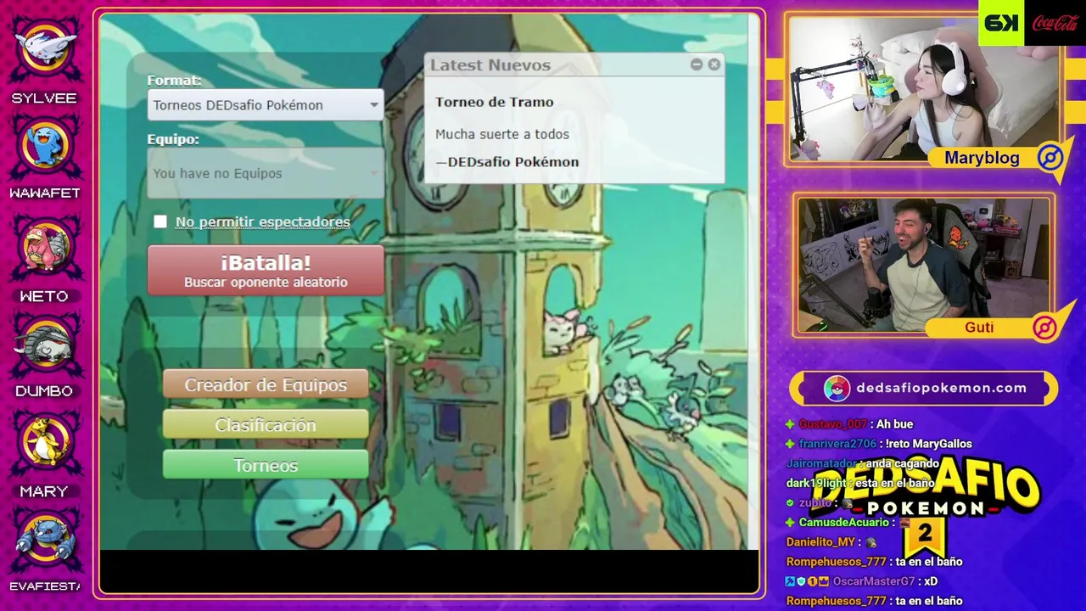This screenshot has height=611, width=1086.
Task: Click chat username OscarMasterG7
Action: 874,581
